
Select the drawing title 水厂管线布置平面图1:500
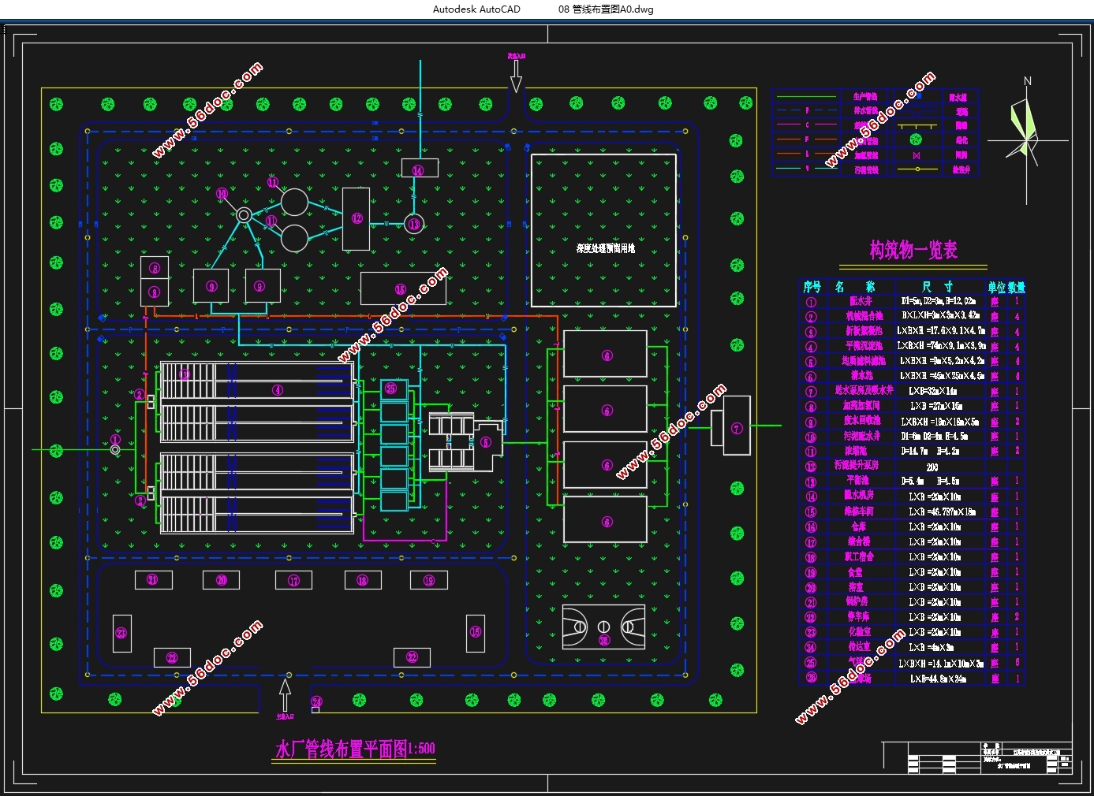[x=354, y=748]
